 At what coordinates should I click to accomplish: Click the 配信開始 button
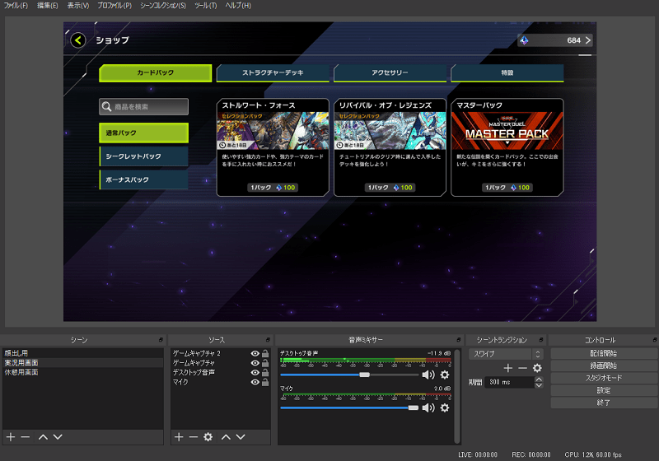tap(604, 353)
